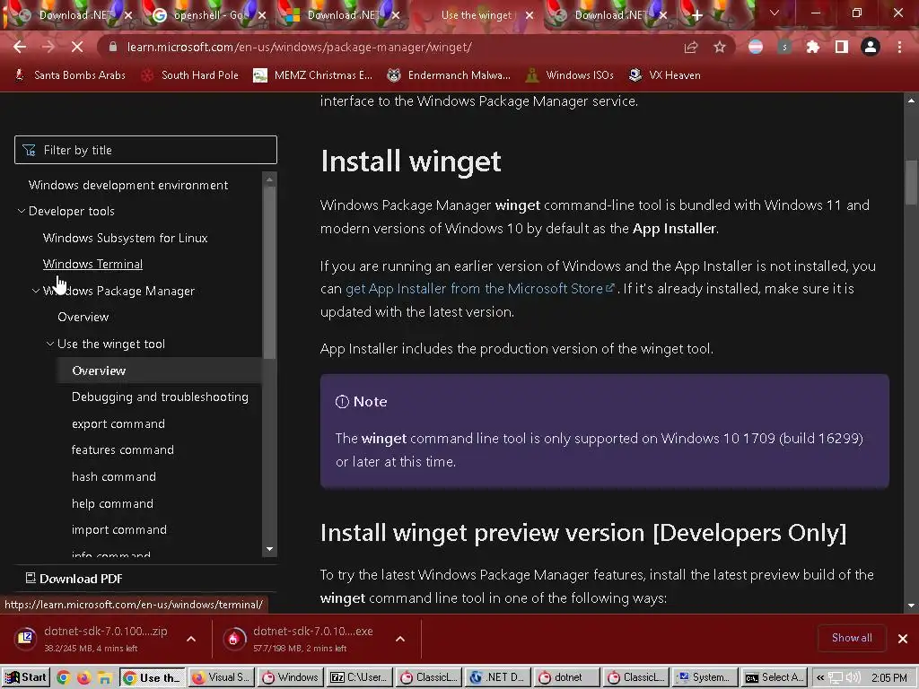Open the Chrome profile avatar menu
This screenshot has width=919, height=689.
tap(871, 47)
